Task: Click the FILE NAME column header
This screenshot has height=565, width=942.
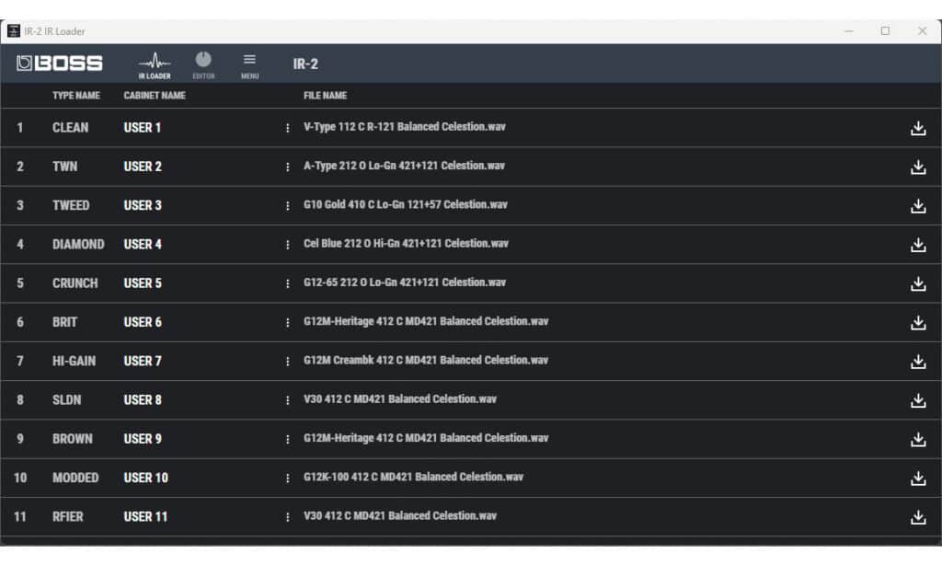Action: pyautogui.click(x=325, y=95)
